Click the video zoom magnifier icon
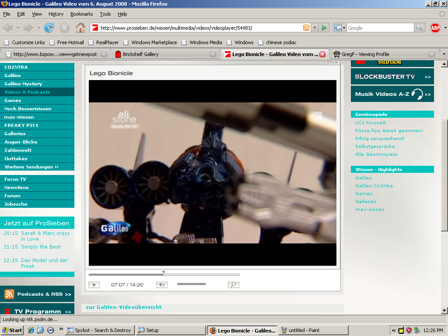The height and width of the screenshot is (336, 448). click(234, 284)
